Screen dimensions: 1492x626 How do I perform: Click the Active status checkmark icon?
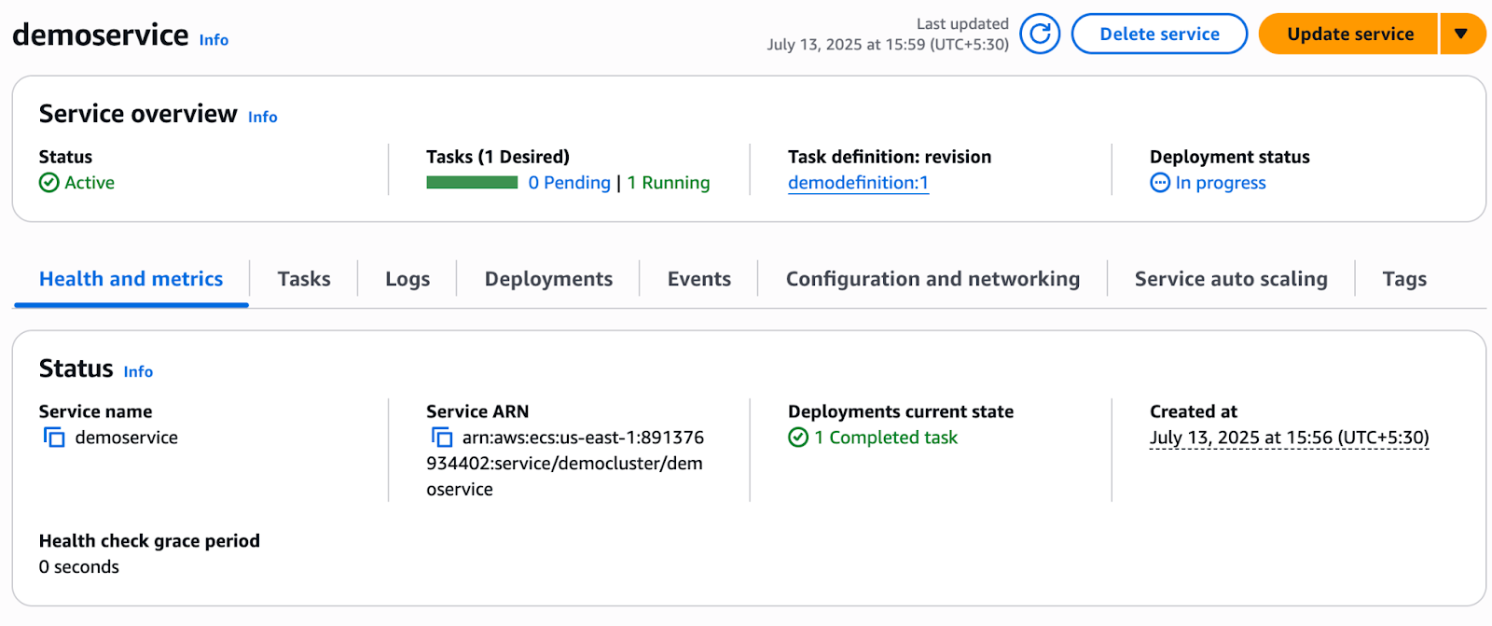tap(49, 183)
